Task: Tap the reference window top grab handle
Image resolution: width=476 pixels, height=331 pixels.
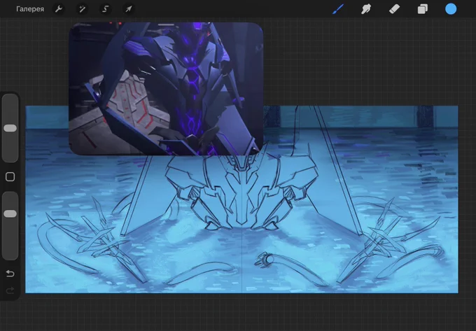Action: point(166,25)
